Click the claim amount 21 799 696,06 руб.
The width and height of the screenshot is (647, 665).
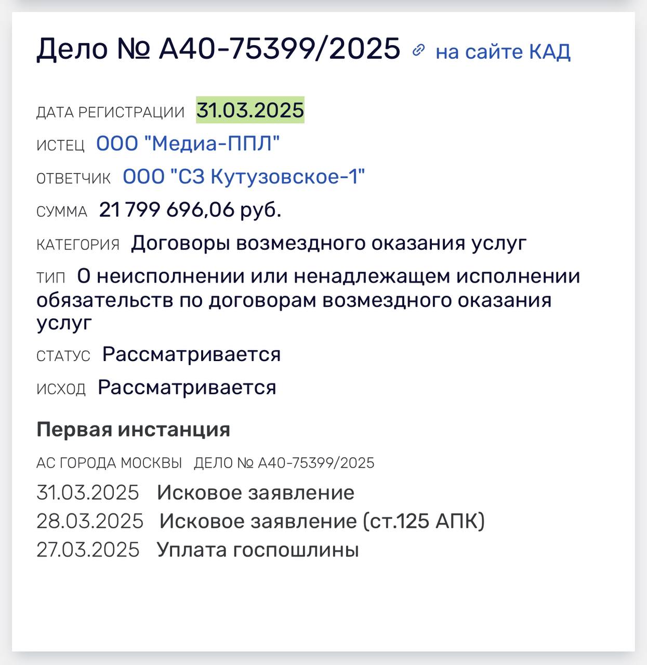point(190,210)
